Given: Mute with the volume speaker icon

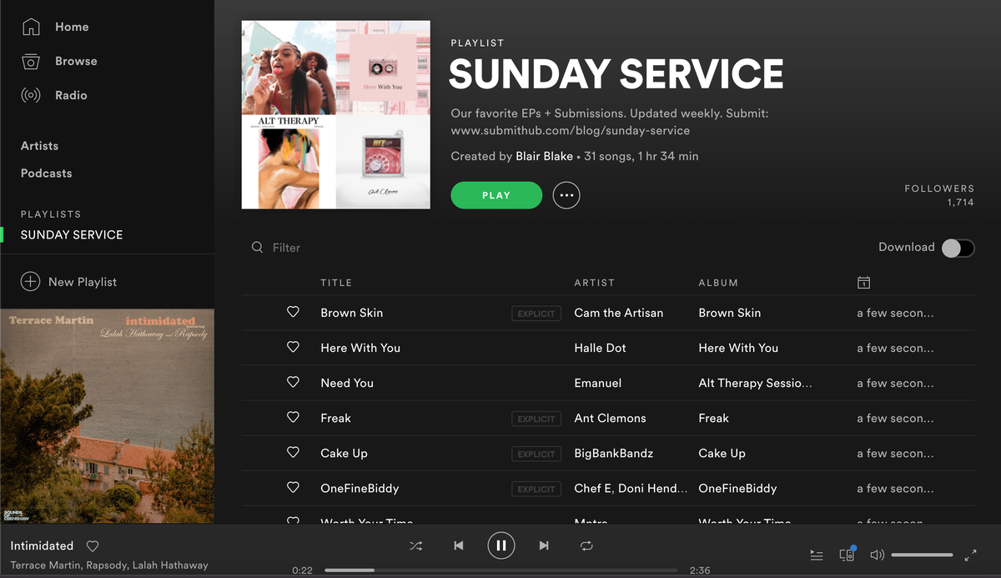Looking at the screenshot, I should click(x=877, y=555).
